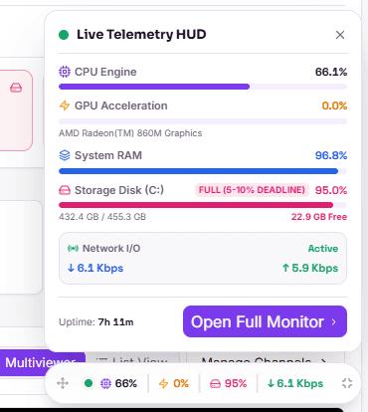Click the 95% disk readout on mini bar
368x412 pixels.
click(x=236, y=383)
